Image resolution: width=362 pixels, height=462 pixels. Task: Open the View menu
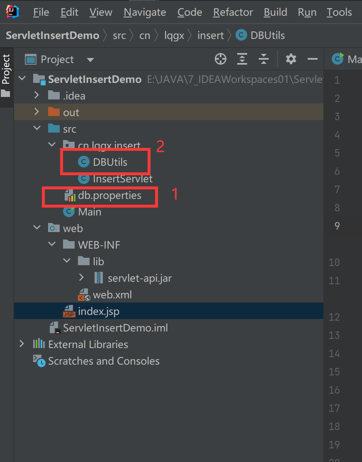(101, 12)
